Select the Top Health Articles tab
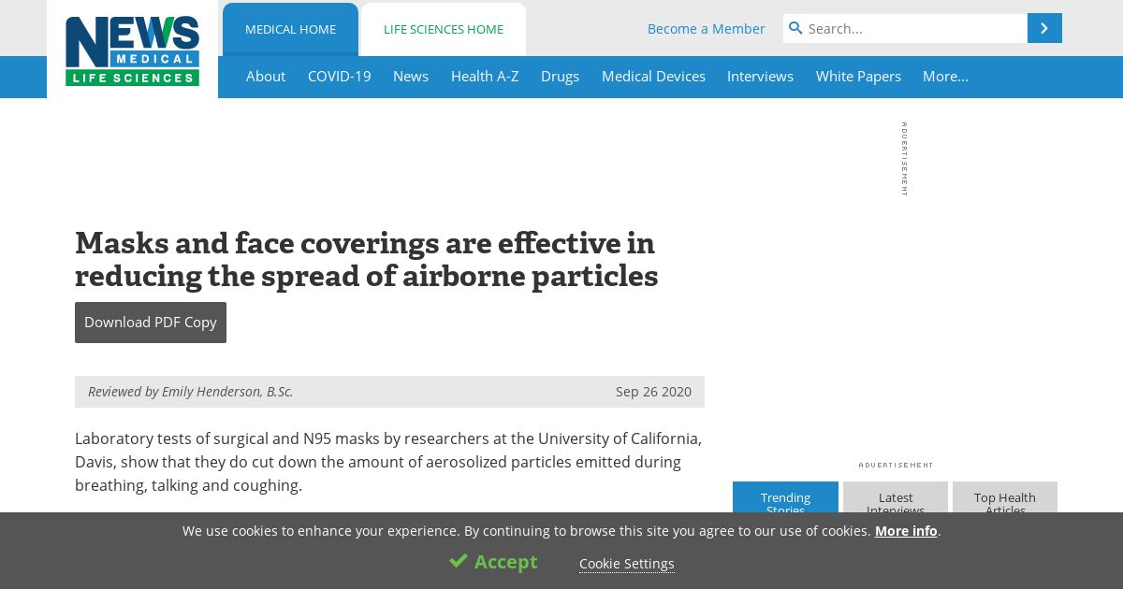1123x589 pixels. click(1005, 497)
